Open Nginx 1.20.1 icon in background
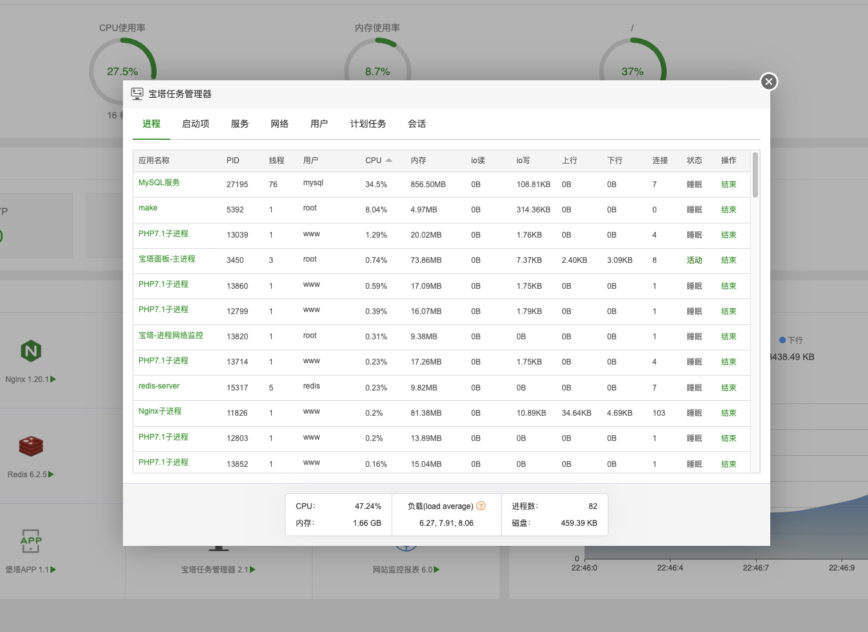This screenshot has height=632, width=868. coord(31,351)
